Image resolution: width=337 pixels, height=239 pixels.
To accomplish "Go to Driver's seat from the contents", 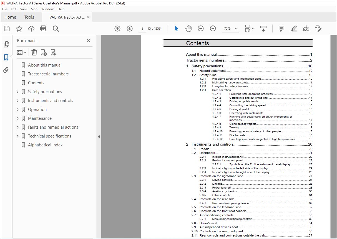I will pyautogui.click(x=208, y=223).
